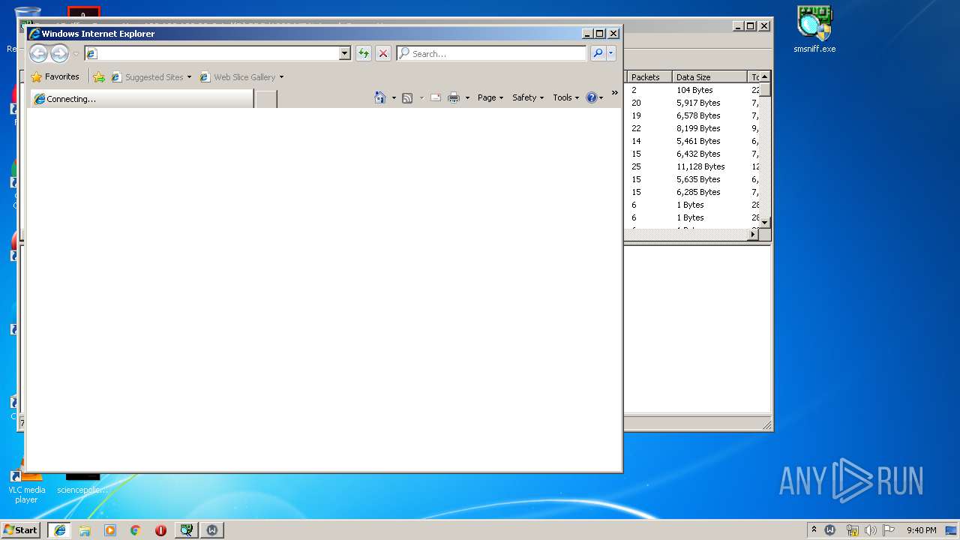
Task: Expand the Web Slice Gallery dropdown arrow
Action: [281, 77]
